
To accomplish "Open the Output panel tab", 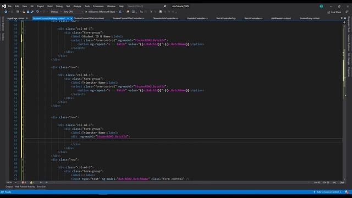I will pyautogui.click(x=9, y=187).
